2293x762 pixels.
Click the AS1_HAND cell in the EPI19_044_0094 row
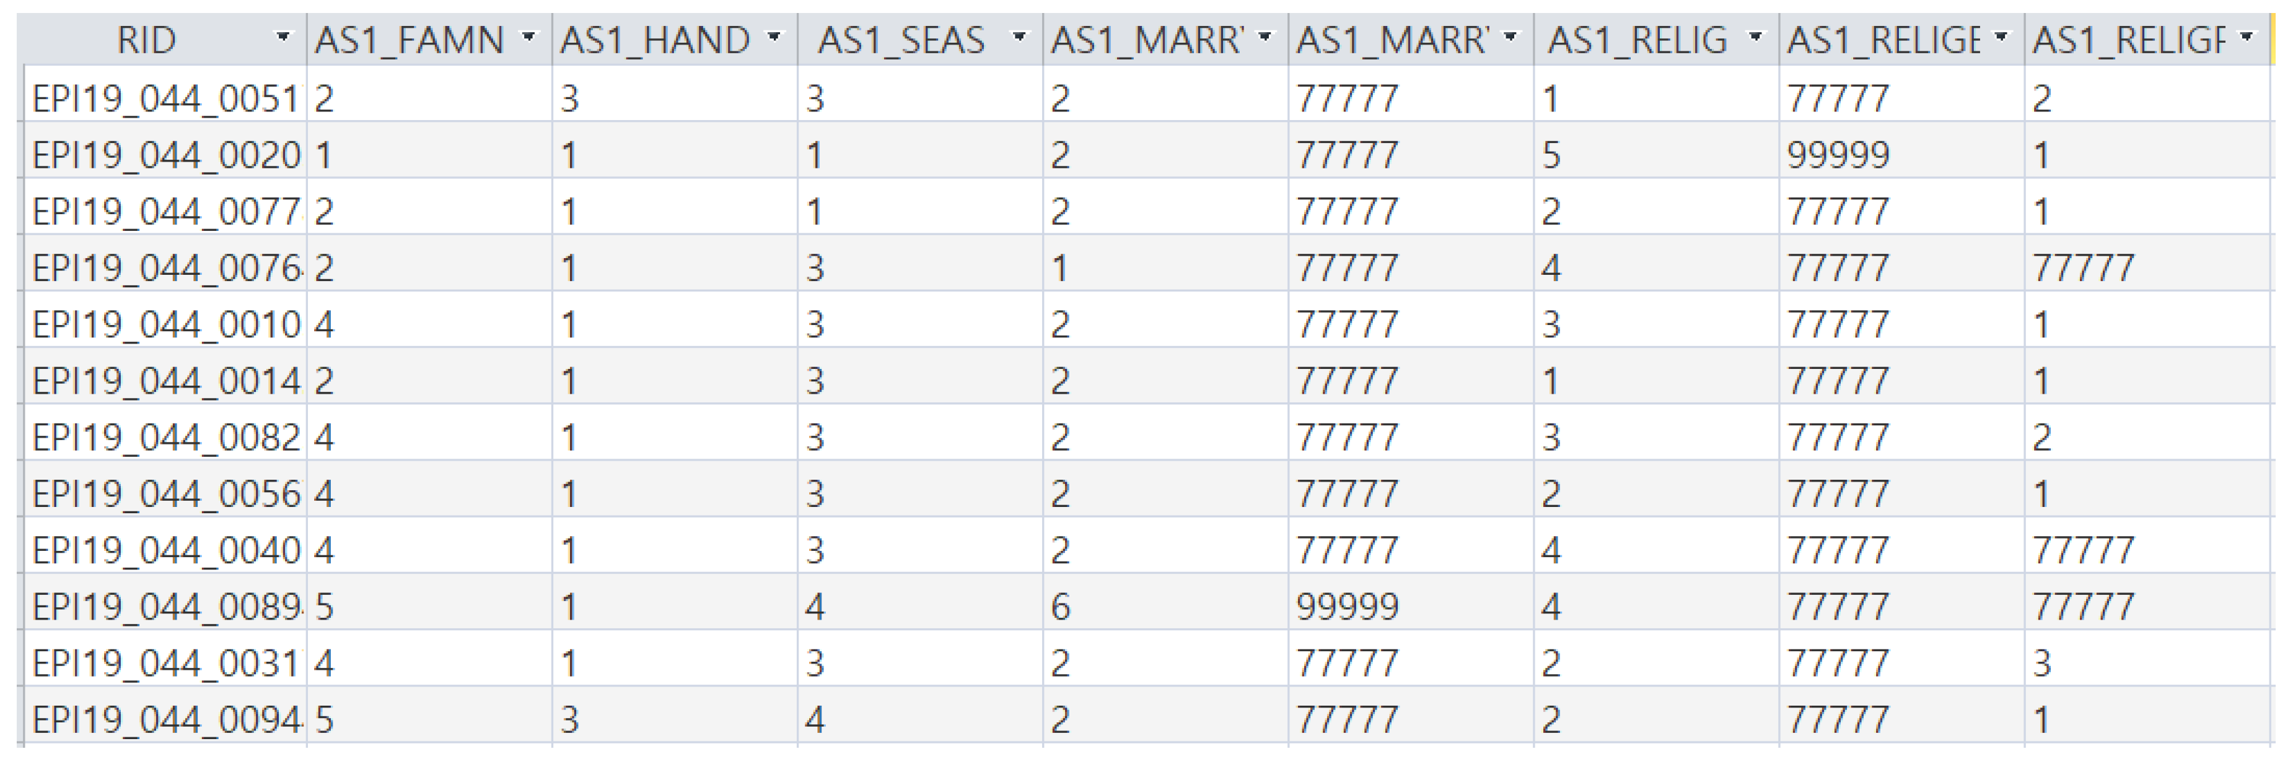[x=570, y=719]
